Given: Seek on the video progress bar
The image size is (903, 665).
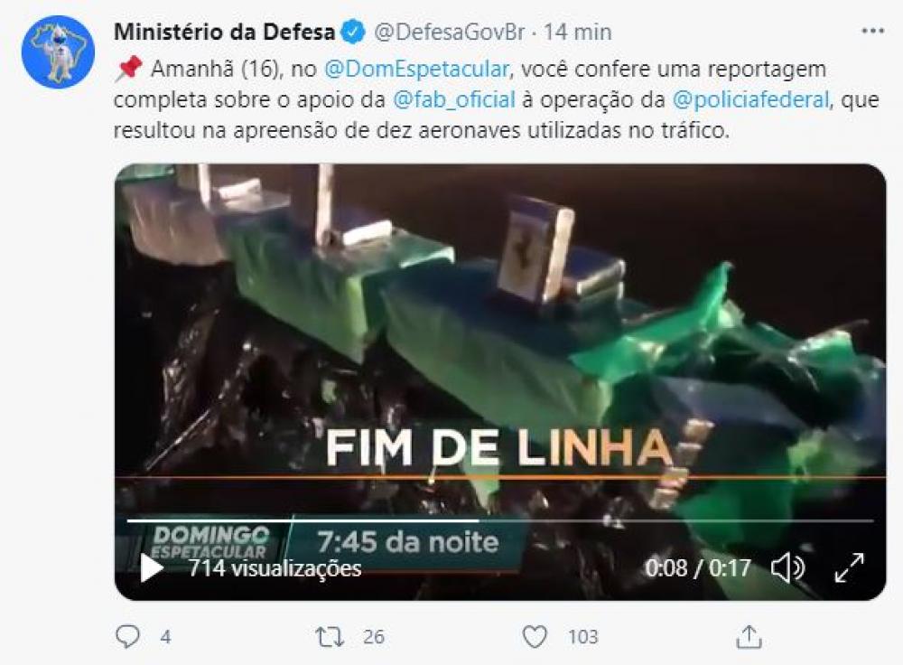Looking at the screenshot, I should click(x=500, y=521).
